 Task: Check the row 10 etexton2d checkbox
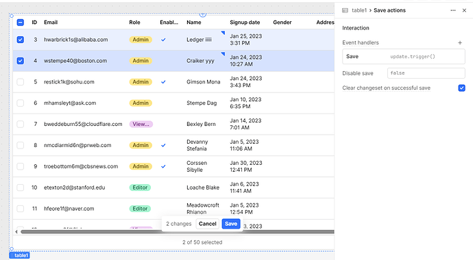[20, 187]
